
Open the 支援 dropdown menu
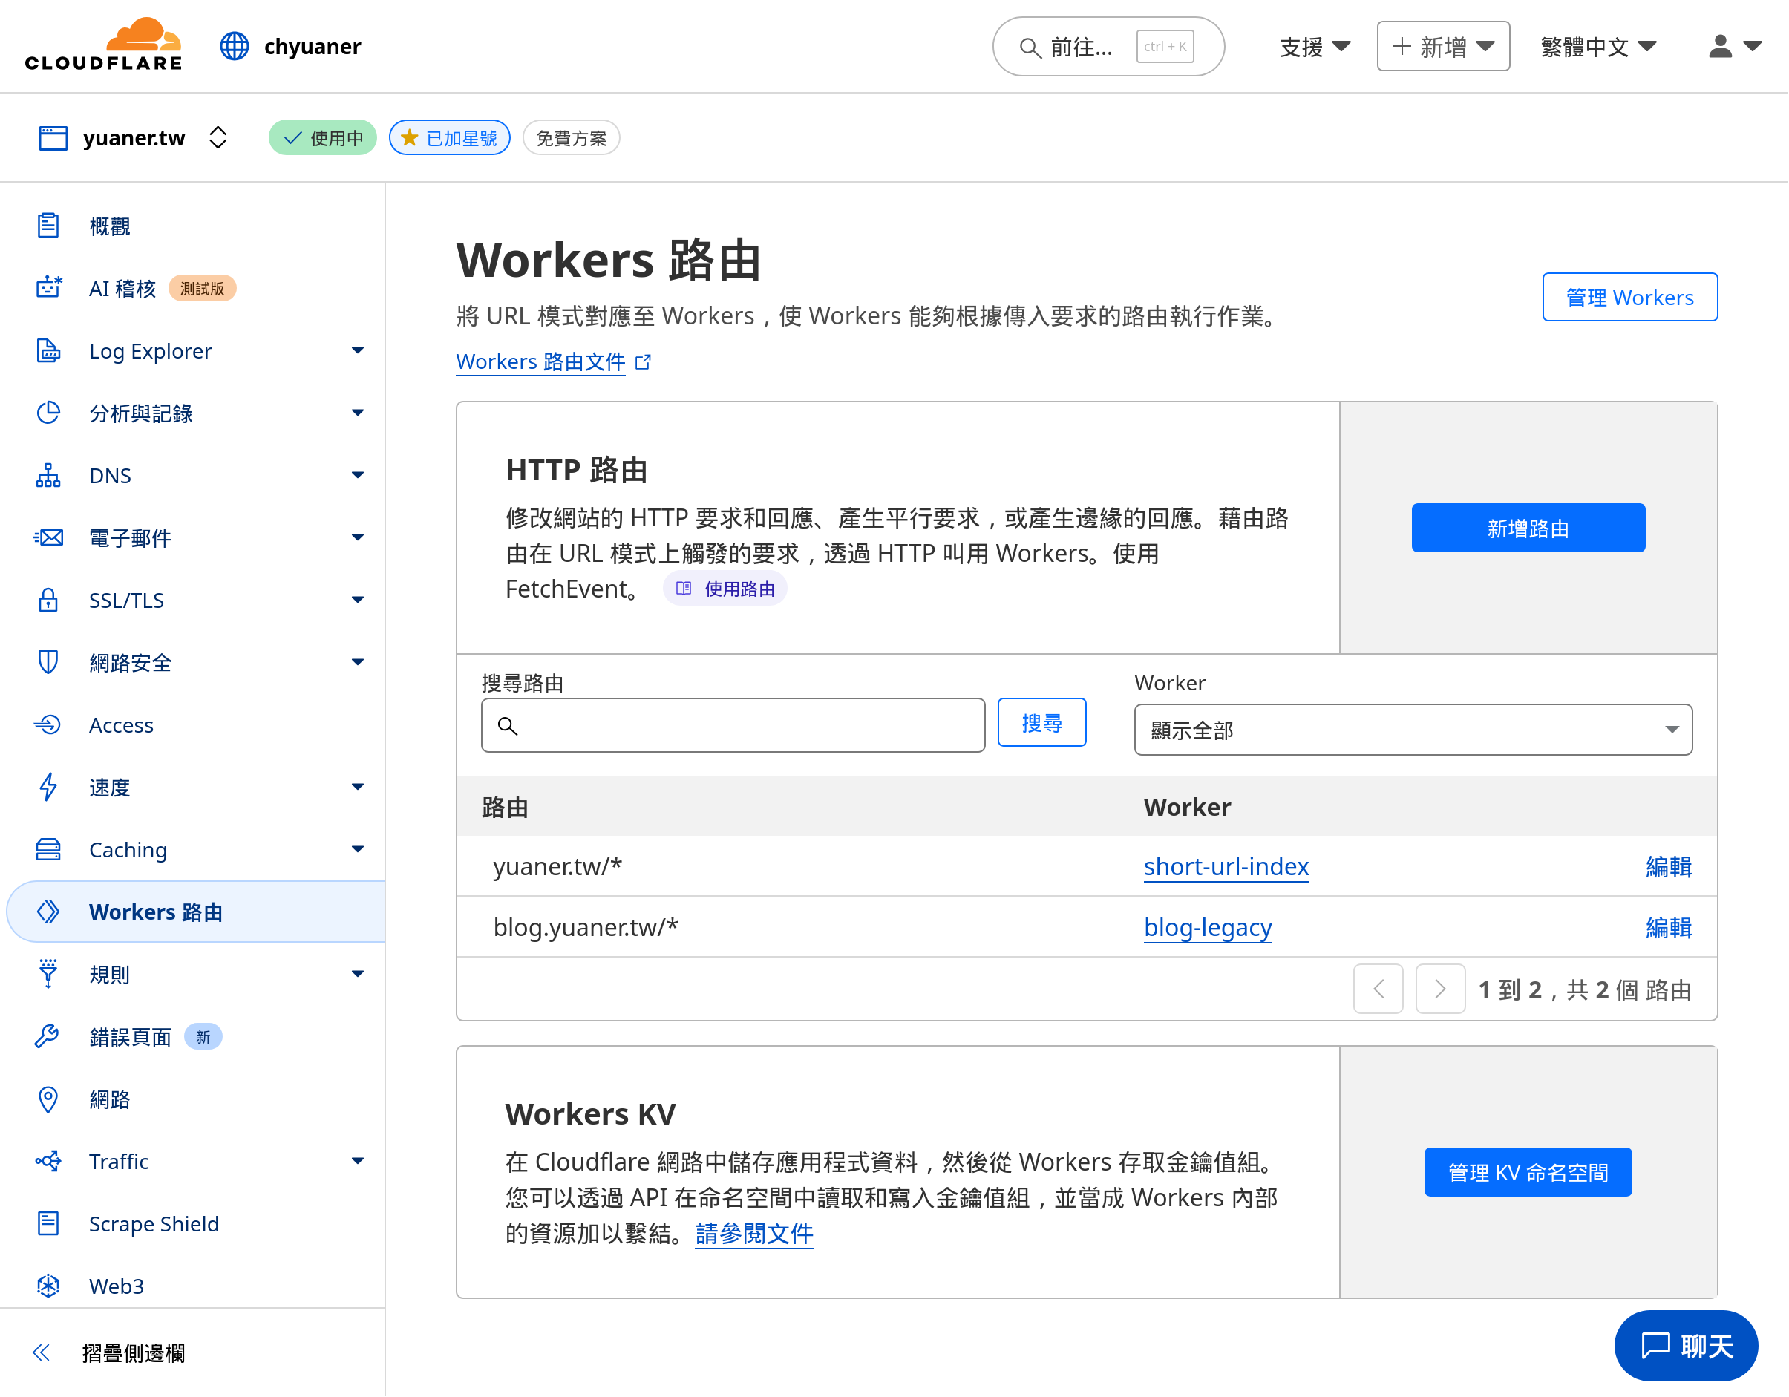tap(1315, 47)
